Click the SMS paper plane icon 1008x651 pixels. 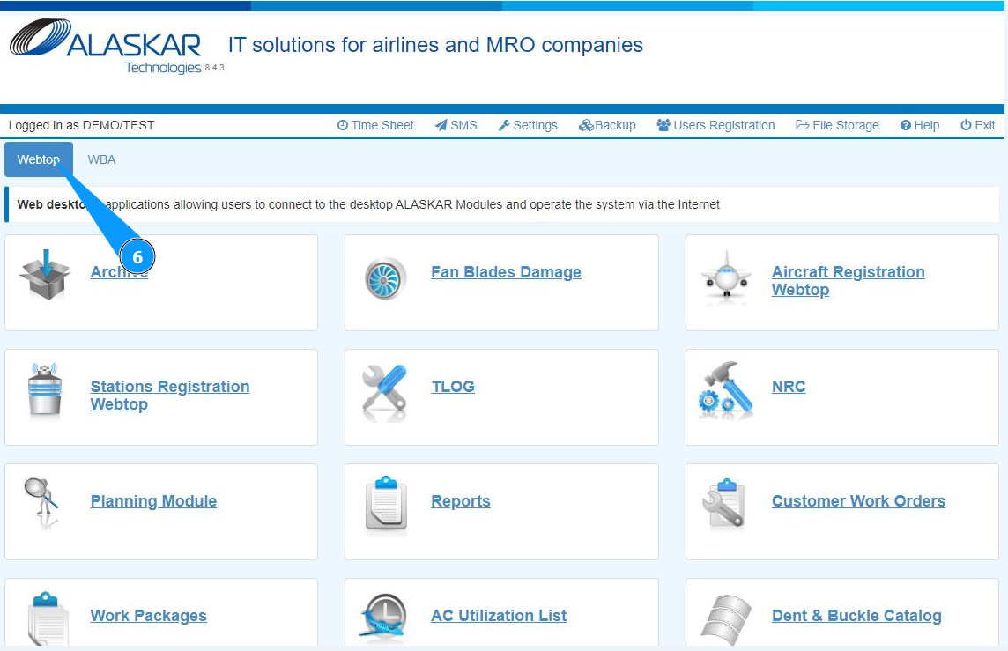(441, 125)
